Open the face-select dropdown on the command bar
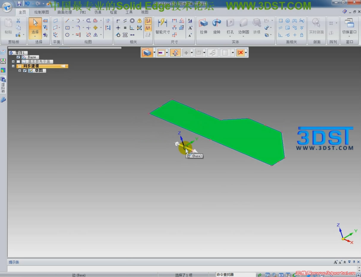Screen dimensions: 361x277 [x=155, y=53]
